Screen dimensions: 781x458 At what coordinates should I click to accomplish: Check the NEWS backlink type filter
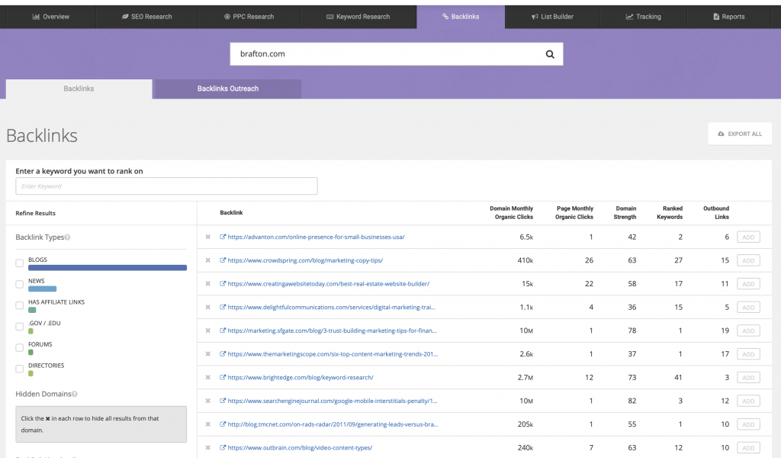click(x=20, y=284)
